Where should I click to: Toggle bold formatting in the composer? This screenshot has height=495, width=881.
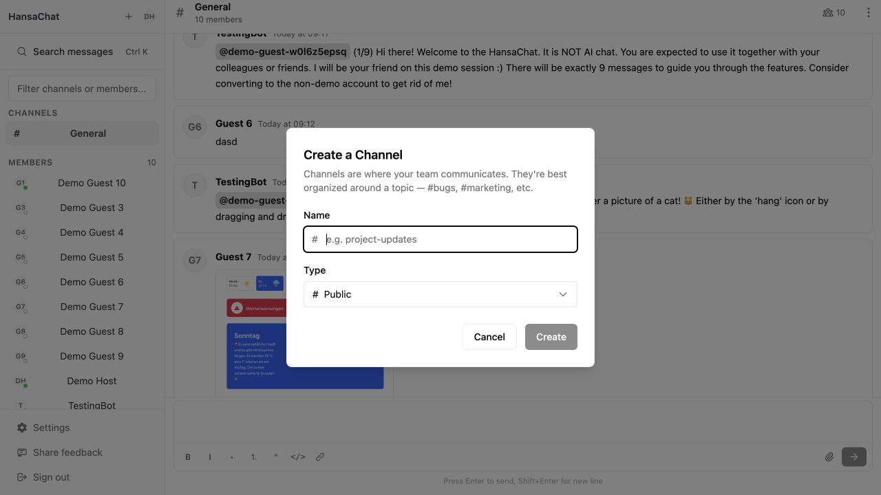click(188, 457)
